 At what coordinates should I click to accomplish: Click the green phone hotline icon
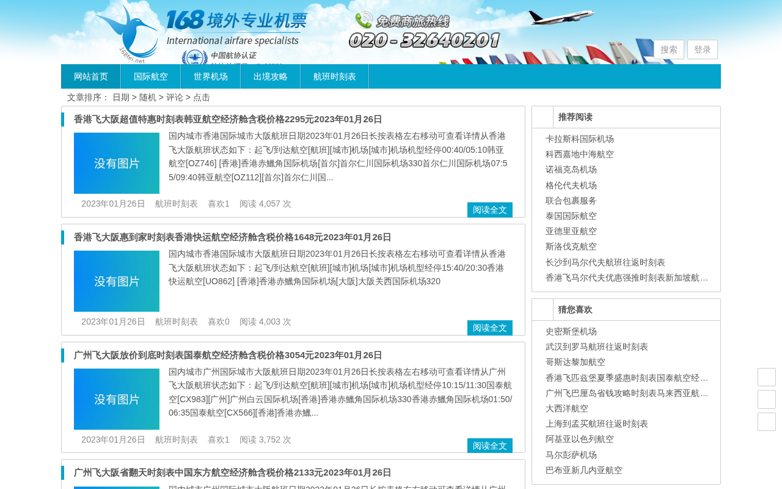(364, 20)
